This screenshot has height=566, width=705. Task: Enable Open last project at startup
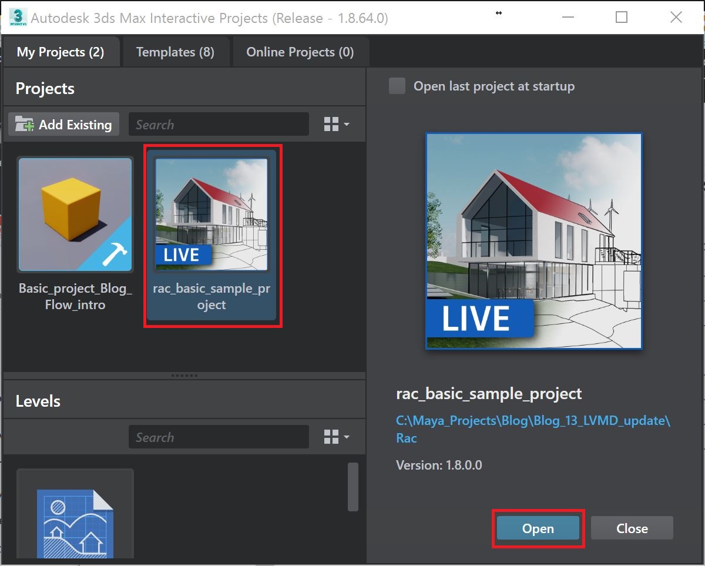click(x=397, y=86)
